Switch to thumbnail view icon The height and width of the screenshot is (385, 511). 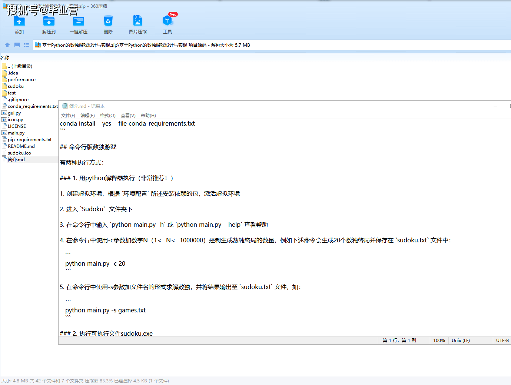pyautogui.click(x=17, y=45)
